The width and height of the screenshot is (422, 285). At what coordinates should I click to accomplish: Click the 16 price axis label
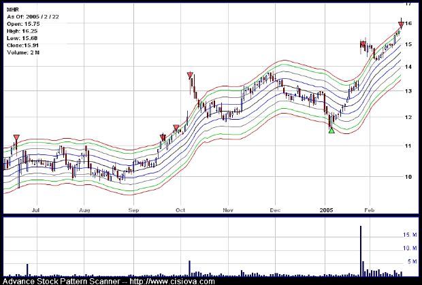(x=408, y=23)
